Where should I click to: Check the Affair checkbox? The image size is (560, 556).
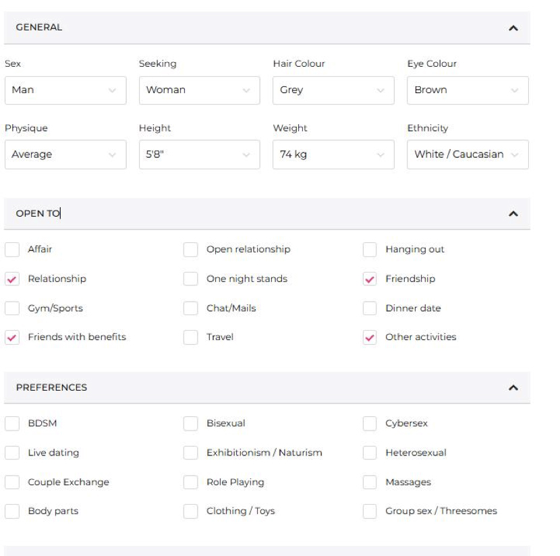point(12,250)
